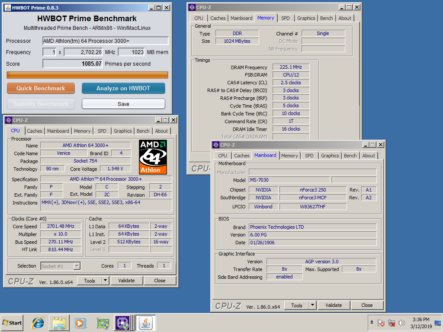Click Tools button in CPU-Z CPU window
443x332 pixels.
click(x=89, y=281)
